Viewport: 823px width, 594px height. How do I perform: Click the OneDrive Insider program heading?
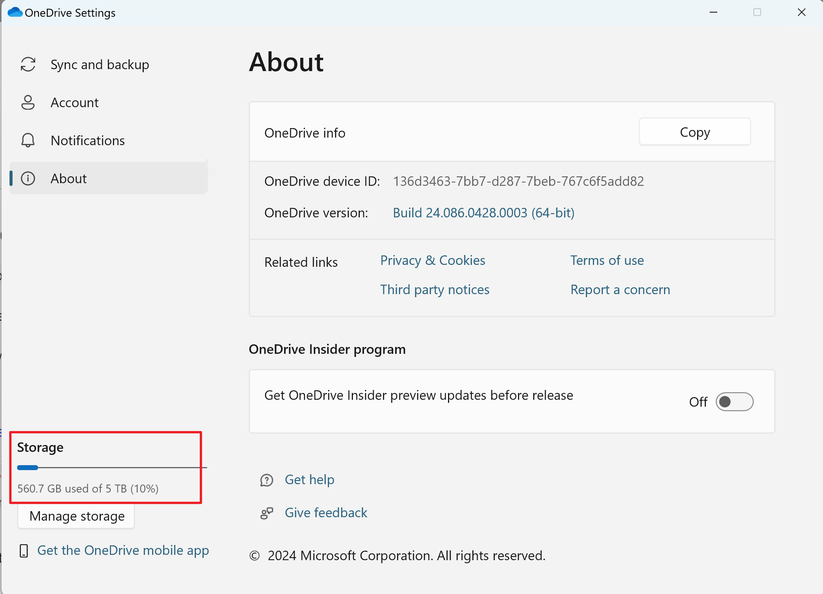(327, 349)
